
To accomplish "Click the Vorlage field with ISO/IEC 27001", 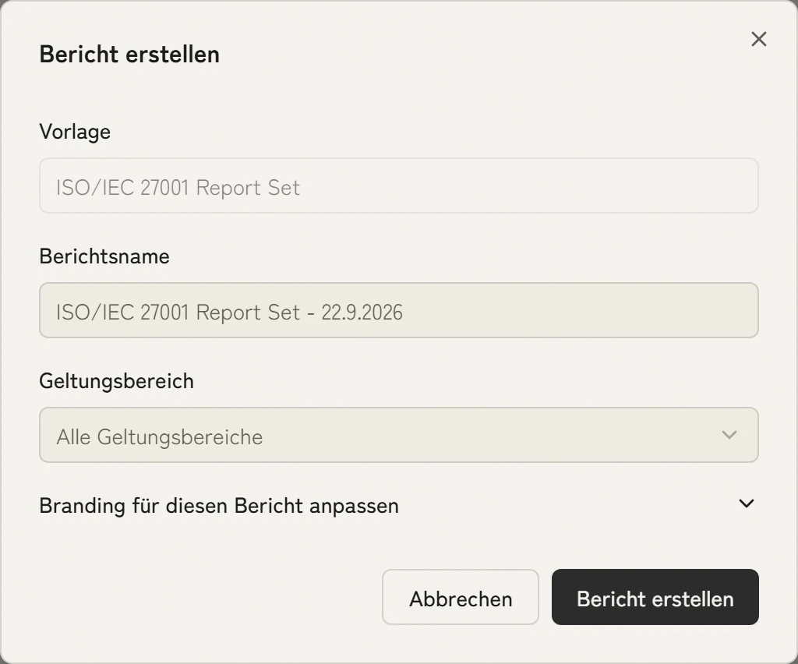I will [x=398, y=185].
